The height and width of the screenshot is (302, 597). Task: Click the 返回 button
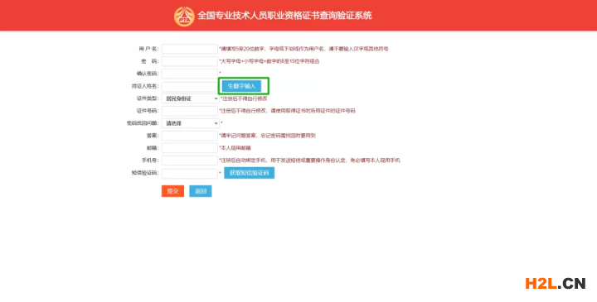pos(201,191)
